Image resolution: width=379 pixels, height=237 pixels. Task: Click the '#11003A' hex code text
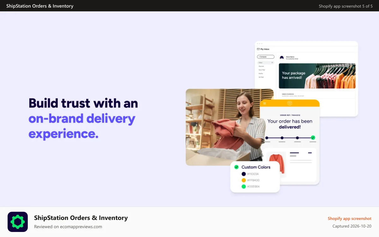coord(253,174)
